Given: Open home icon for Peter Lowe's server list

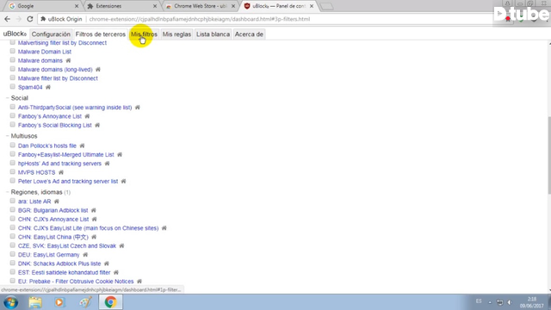Looking at the screenshot, I should click(123, 182).
